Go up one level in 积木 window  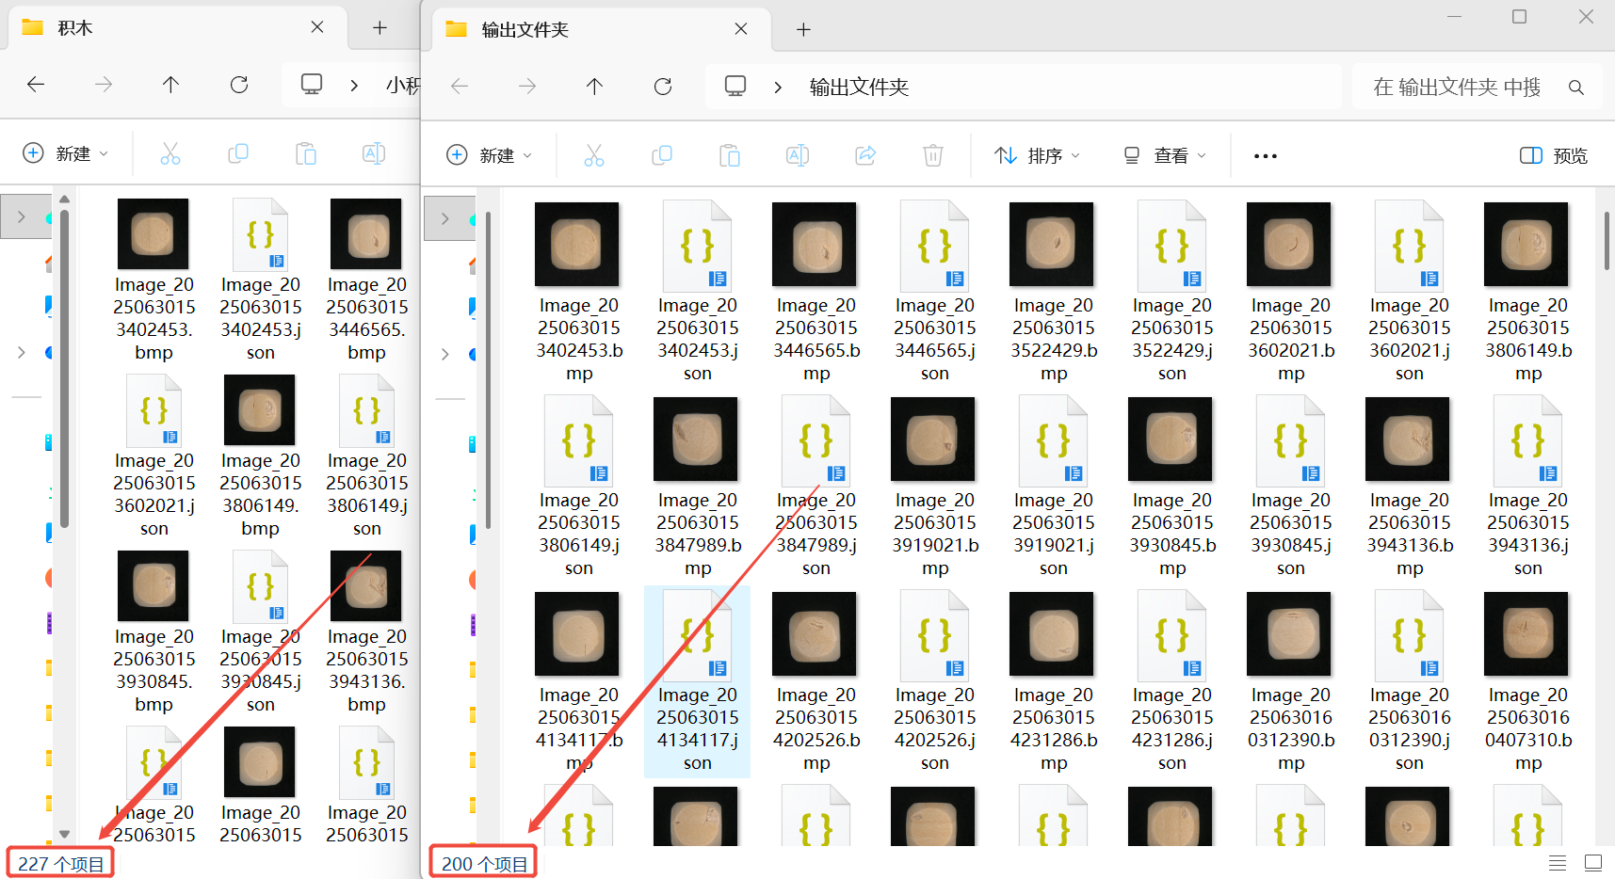tap(170, 85)
